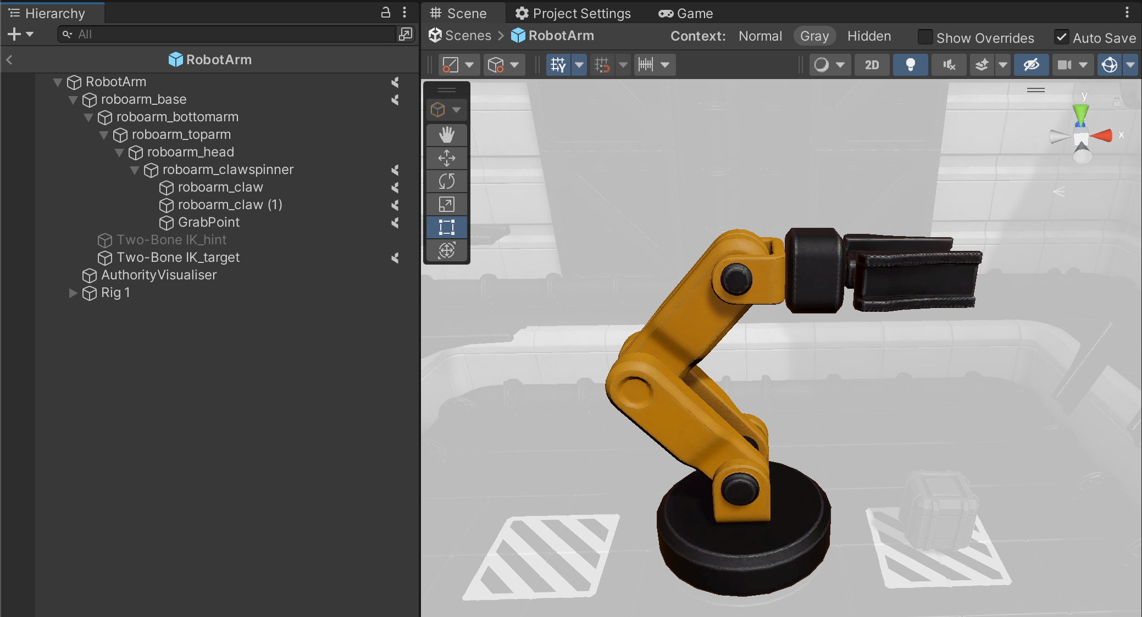Select the Hand view tool

coord(446,135)
